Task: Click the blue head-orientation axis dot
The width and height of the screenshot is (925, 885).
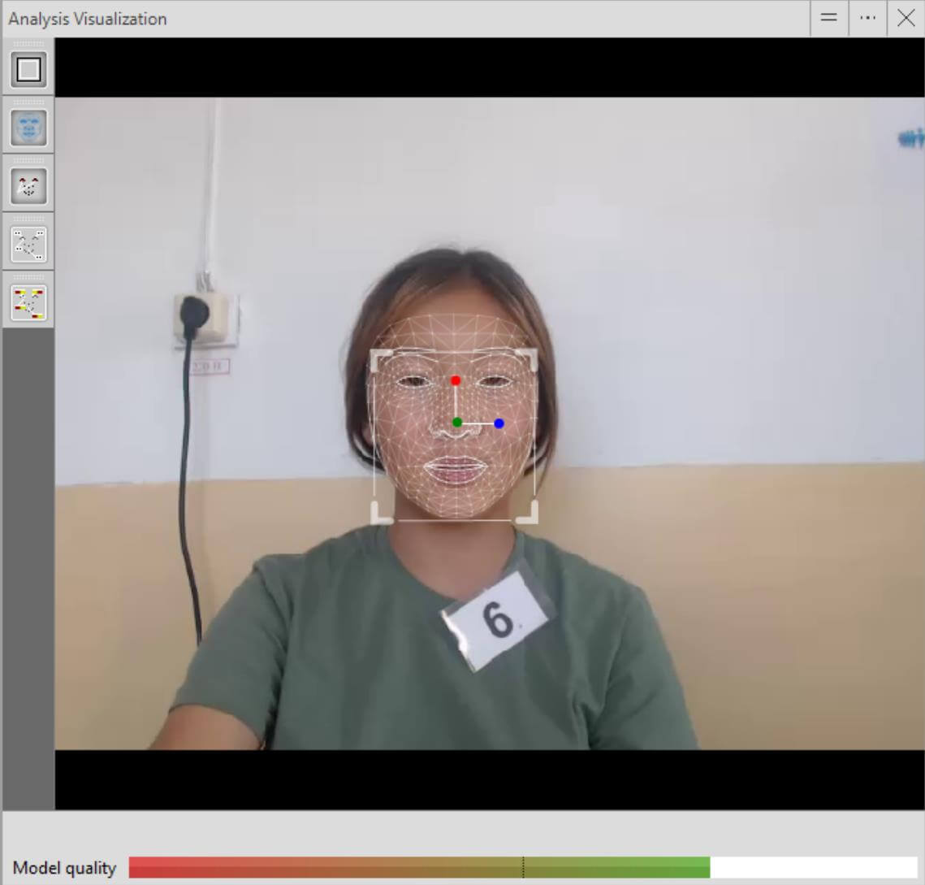Action: pos(499,423)
